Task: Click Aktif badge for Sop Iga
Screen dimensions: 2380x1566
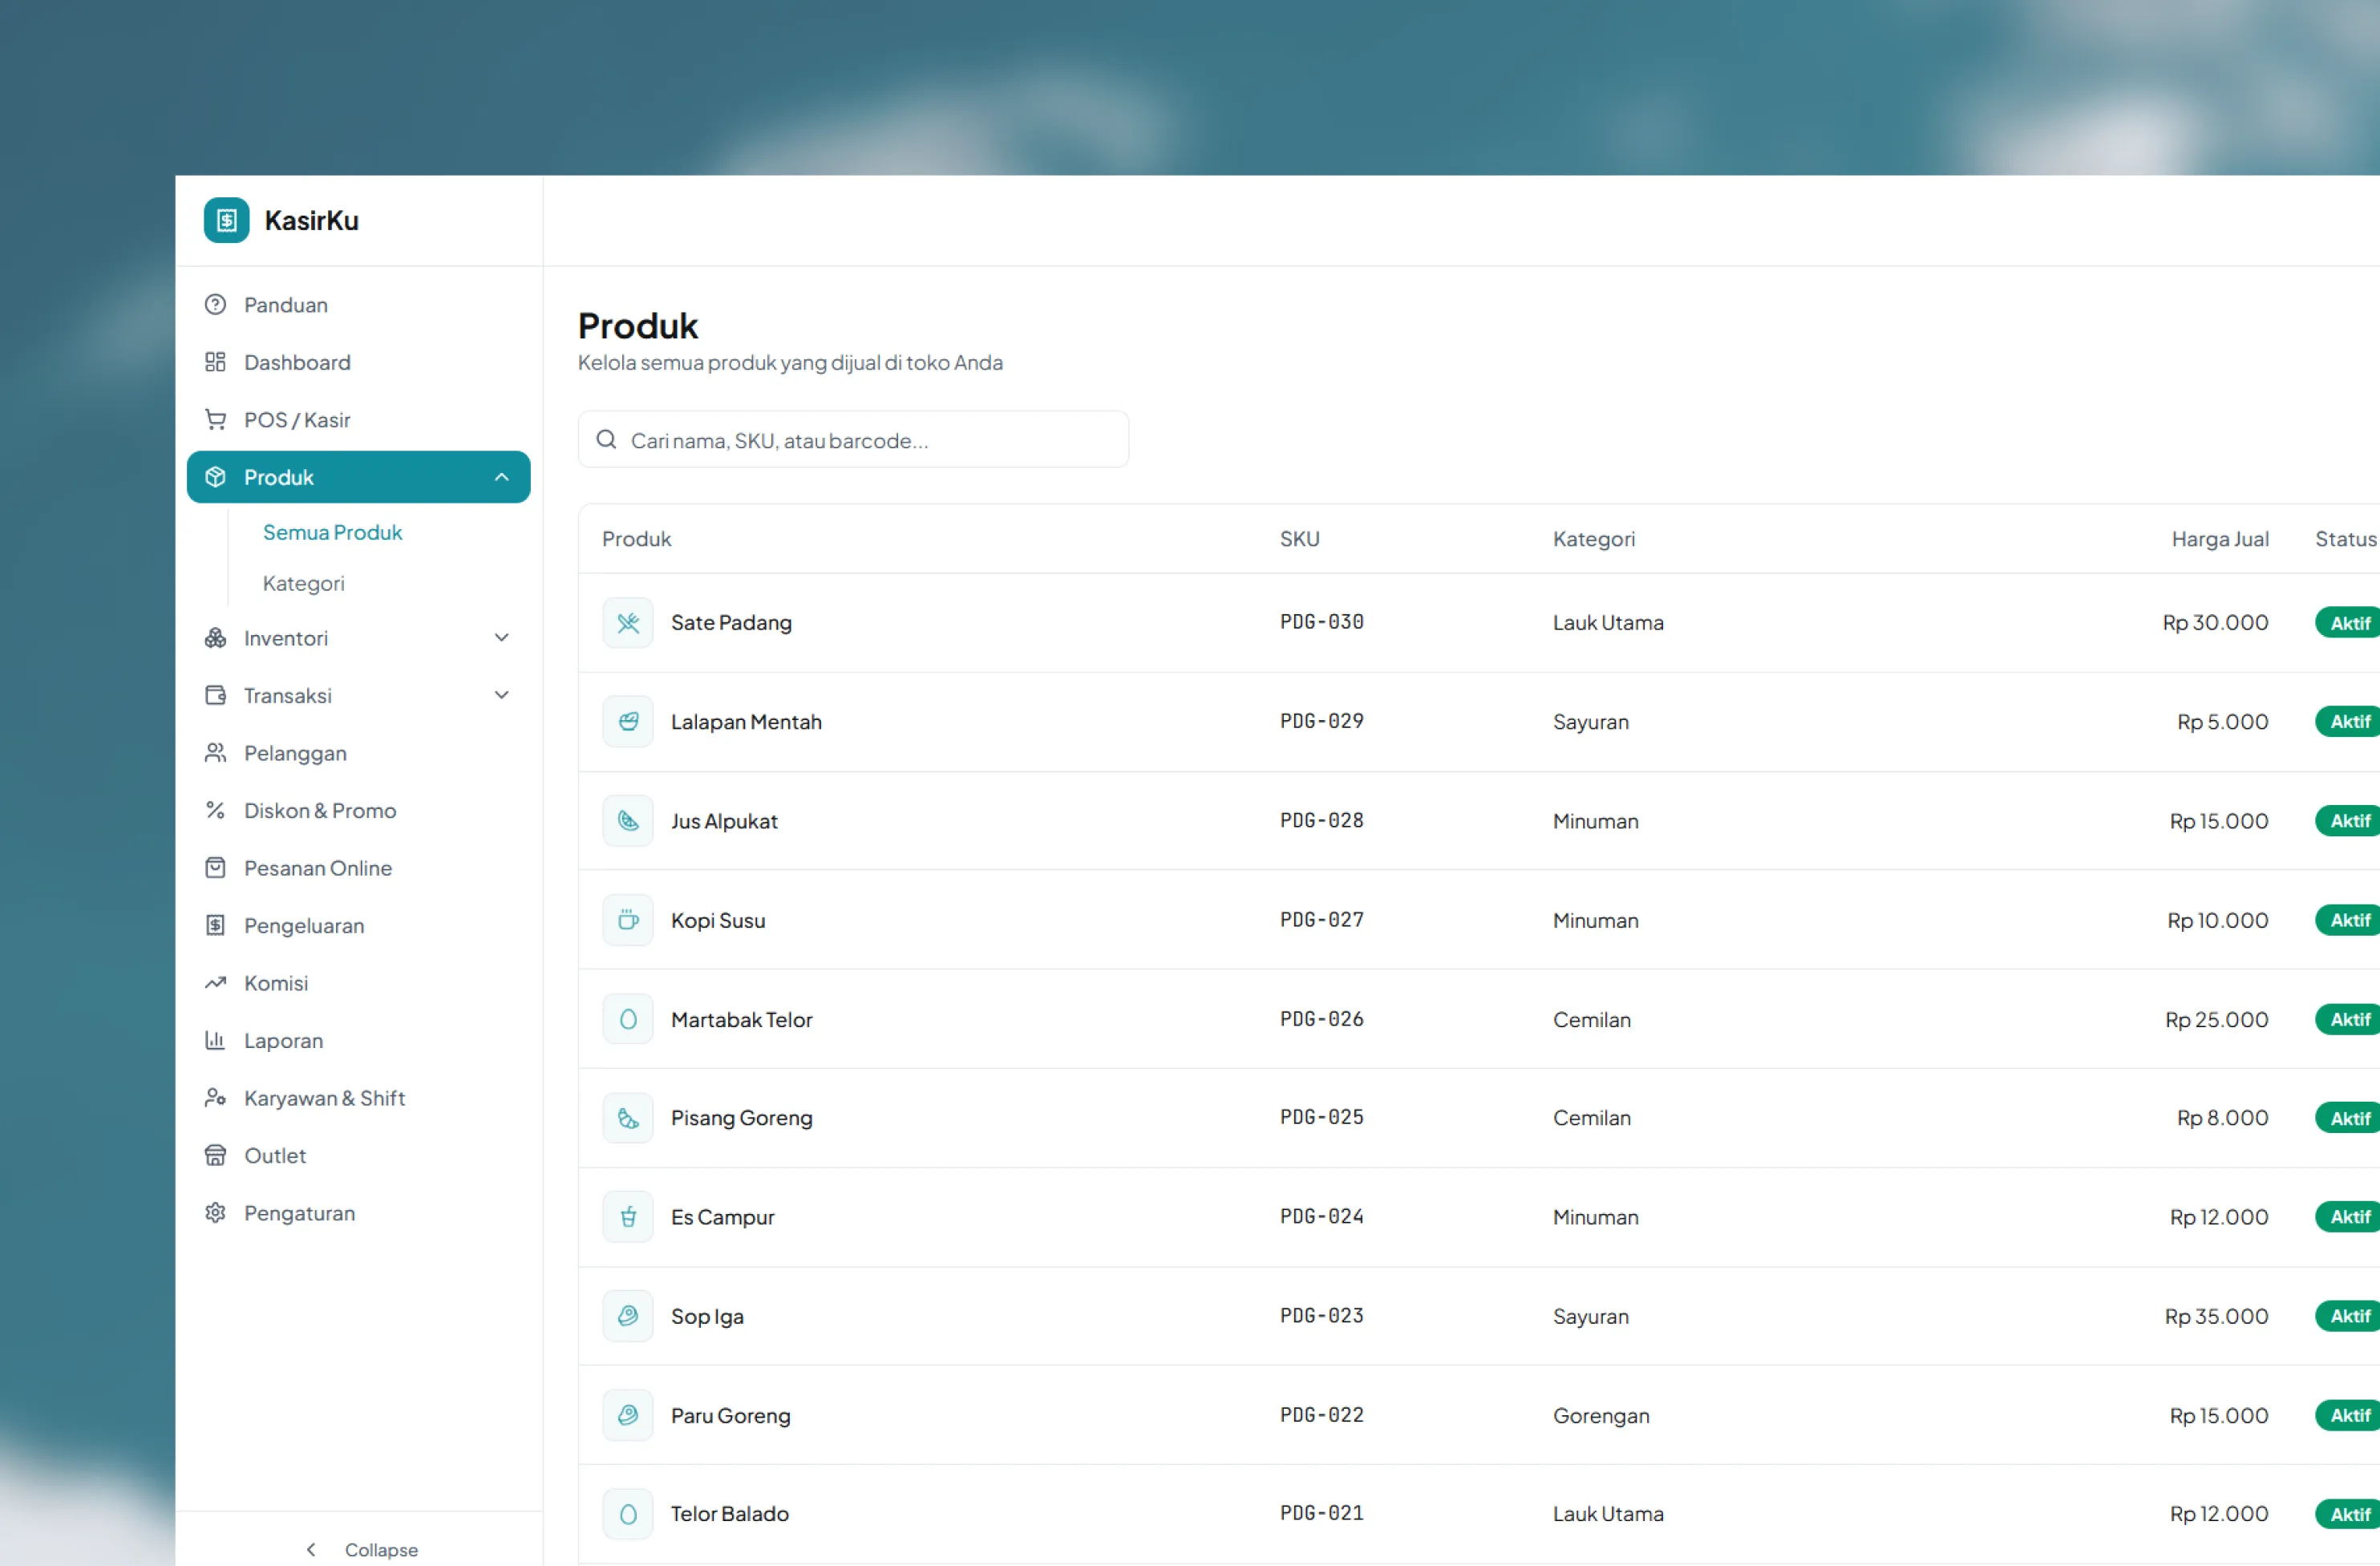Action: click(x=2348, y=1316)
